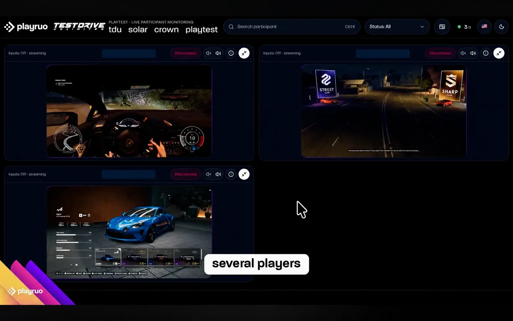Click 'Inputs: Off - streaming' on Alpine panel
This screenshot has height=321, width=513.
27,174
